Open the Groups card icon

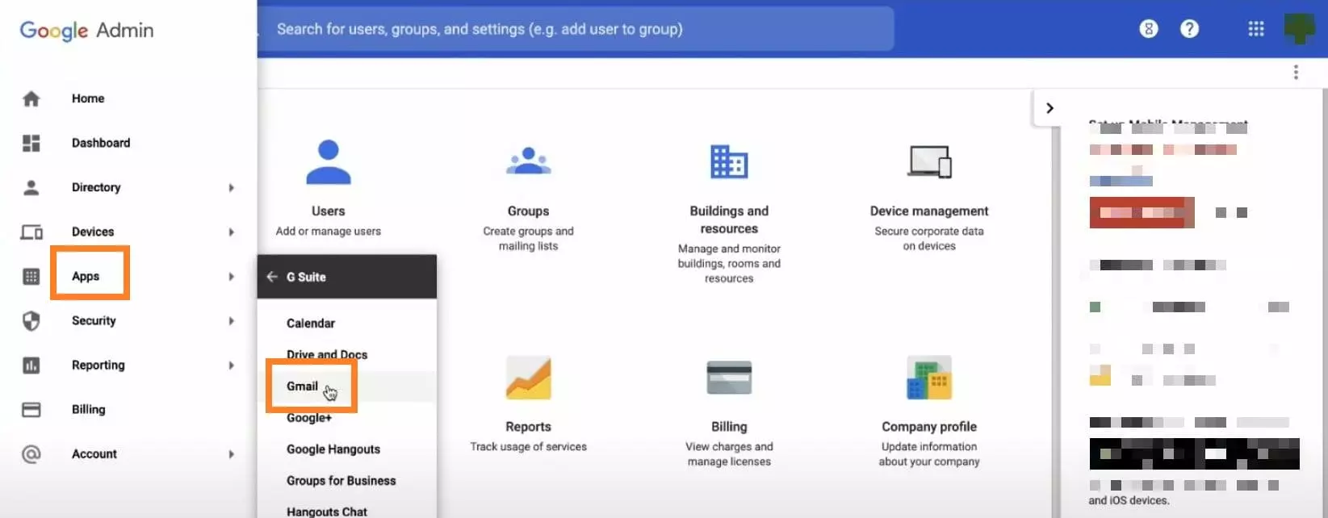click(x=528, y=161)
